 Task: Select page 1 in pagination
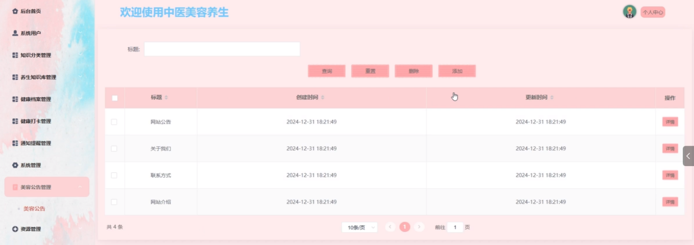(405, 227)
